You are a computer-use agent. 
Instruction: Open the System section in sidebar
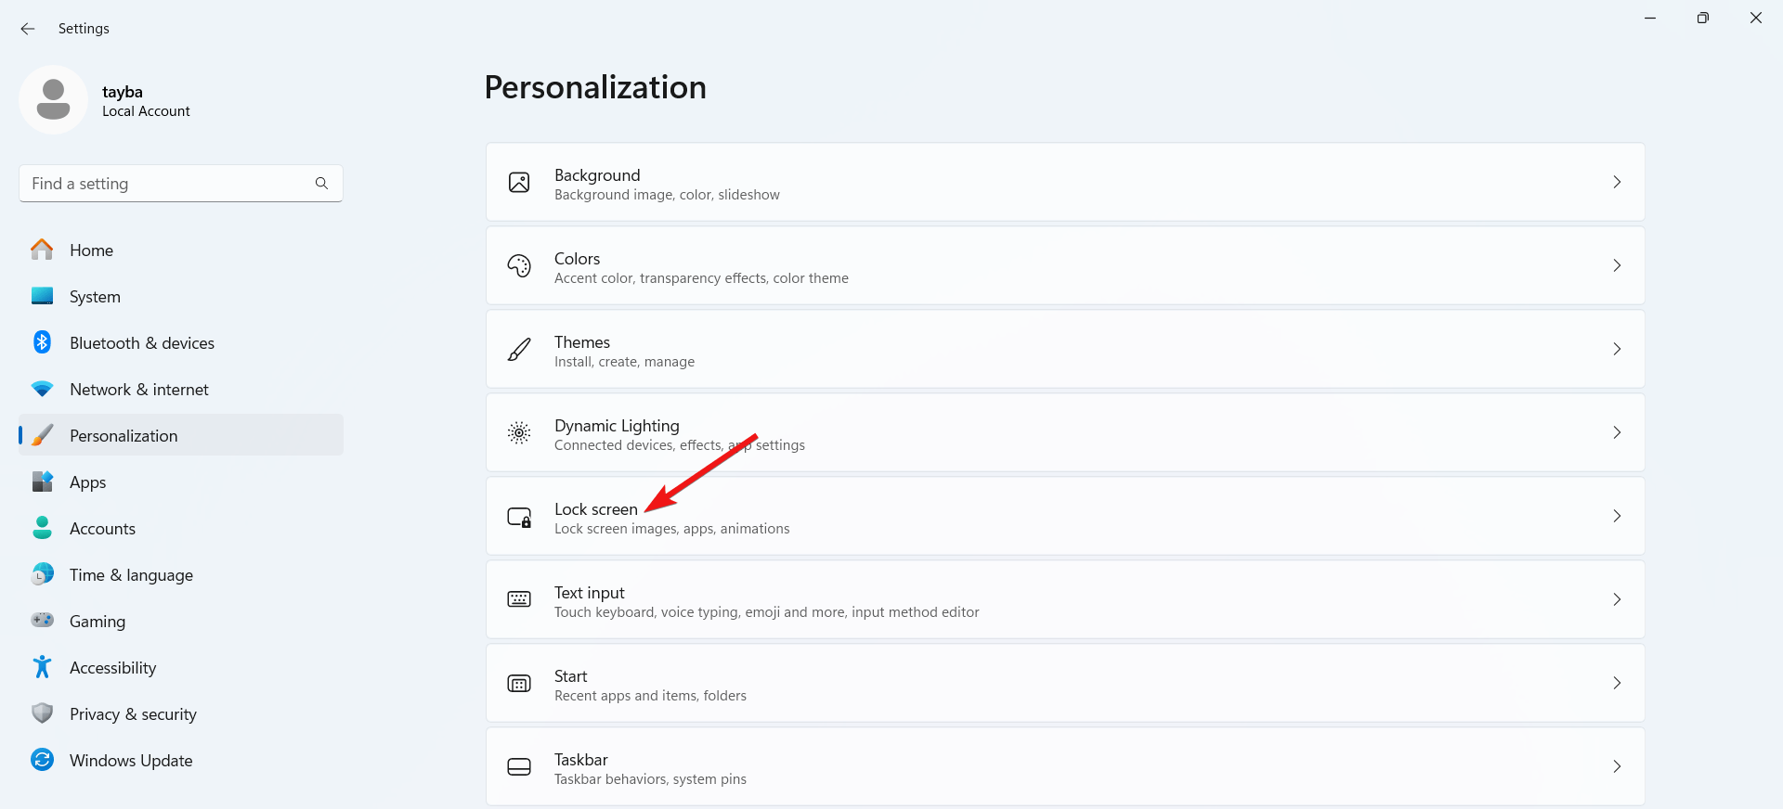(95, 297)
